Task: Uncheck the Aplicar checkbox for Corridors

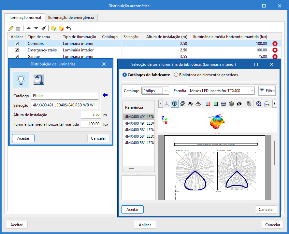Action: [17, 44]
